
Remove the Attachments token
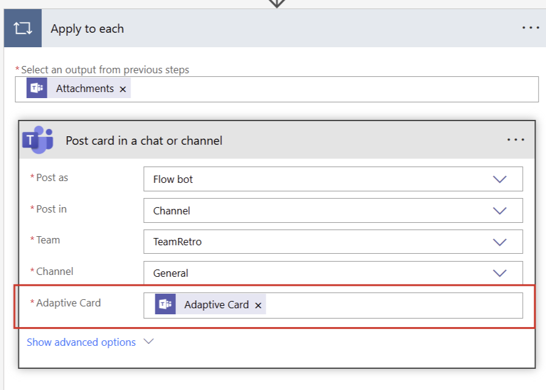coord(123,90)
